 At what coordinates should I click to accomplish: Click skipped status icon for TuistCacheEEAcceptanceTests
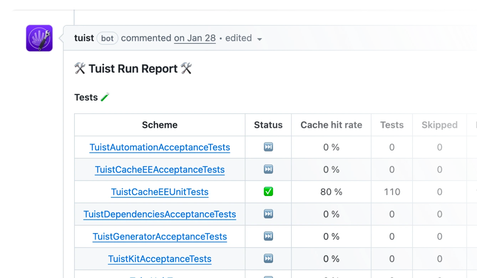click(x=268, y=169)
